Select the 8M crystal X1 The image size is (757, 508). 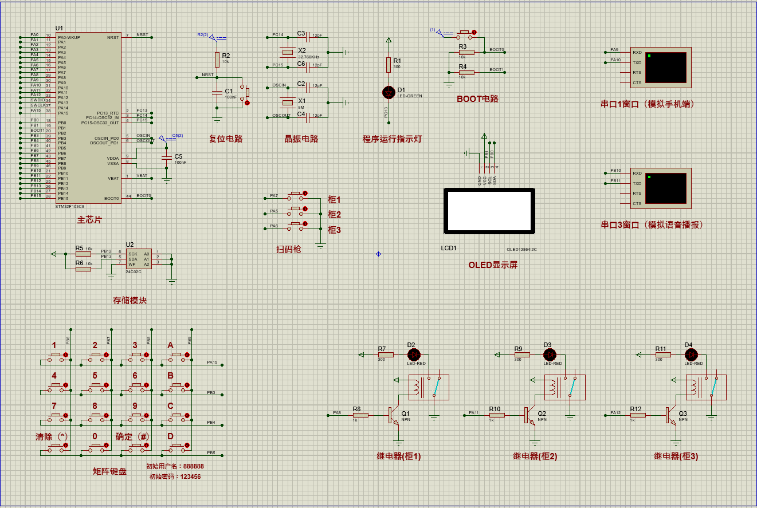tap(288, 103)
